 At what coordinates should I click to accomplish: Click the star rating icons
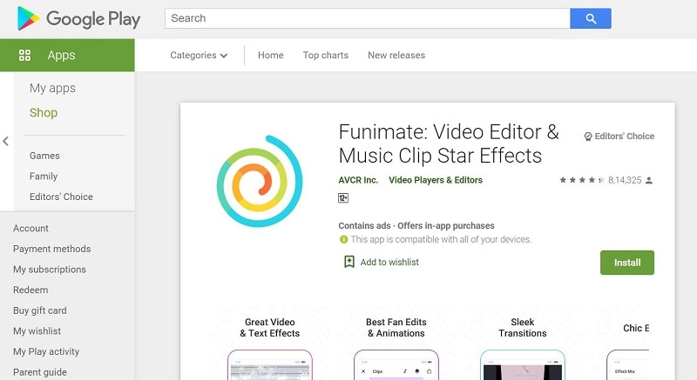(581, 180)
